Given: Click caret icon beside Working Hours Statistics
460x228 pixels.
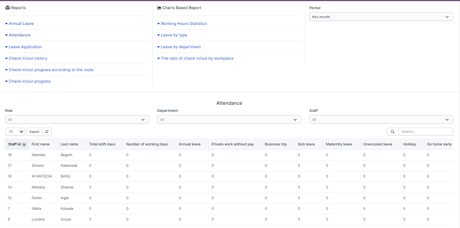Looking at the screenshot, I should pyautogui.click(x=159, y=24).
